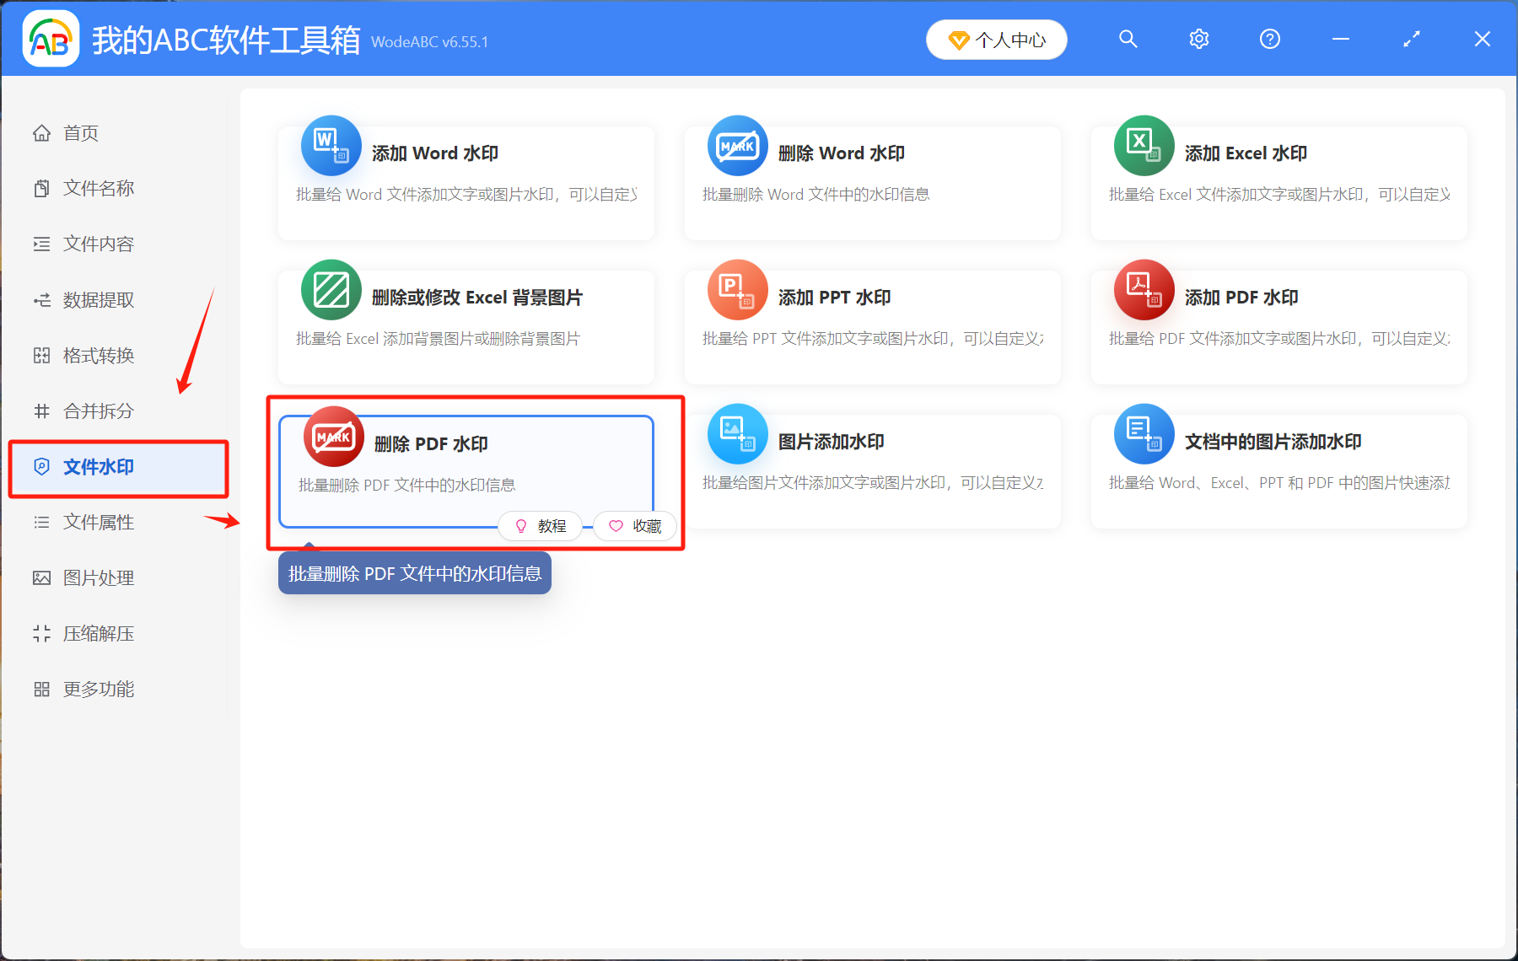The height and width of the screenshot is (961, 1518).
Task: Switch to 数据提取 sidebar section
Action: (99, 300)
